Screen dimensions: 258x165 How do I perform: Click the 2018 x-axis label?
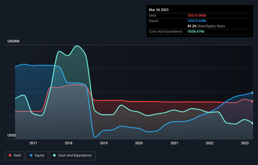(x=69, y=143)
